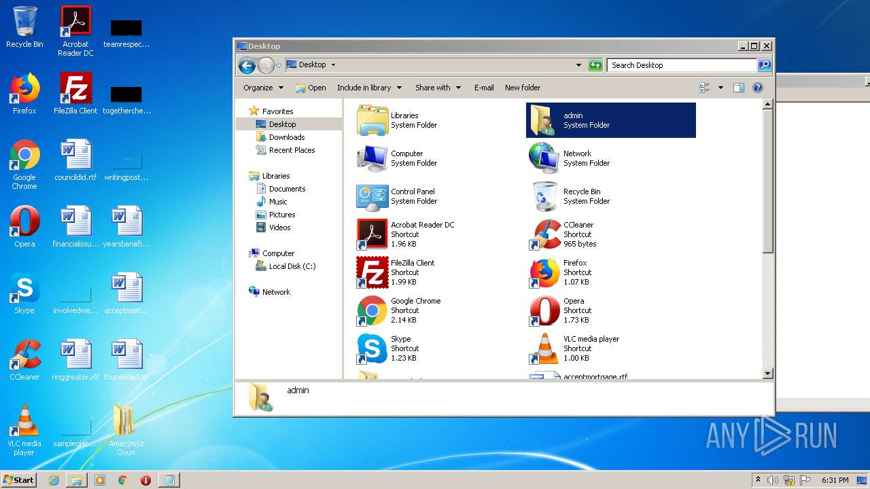Click the Refresh button in address bar
Image resolution: width=870 pixels, height=489 pixels.
click(595, 65)
